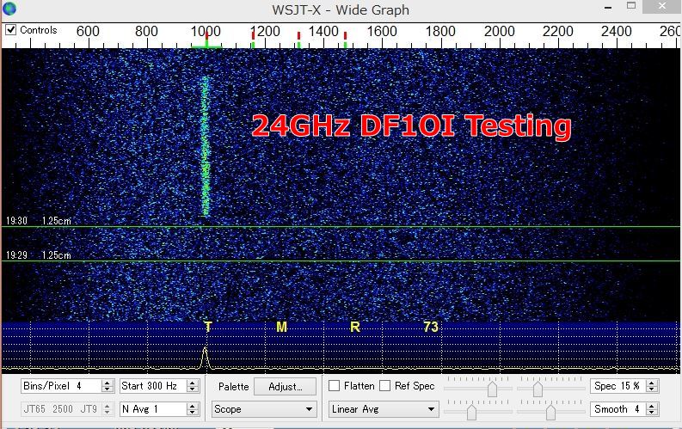The image size is (682, 429).
Task: Click the 19:30 1.25cm timestamp label
Action: [x=39, y=221]
